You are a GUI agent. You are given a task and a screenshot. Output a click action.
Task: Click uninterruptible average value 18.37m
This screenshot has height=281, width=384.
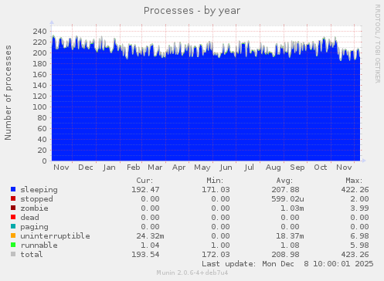[x=290, y=236]
